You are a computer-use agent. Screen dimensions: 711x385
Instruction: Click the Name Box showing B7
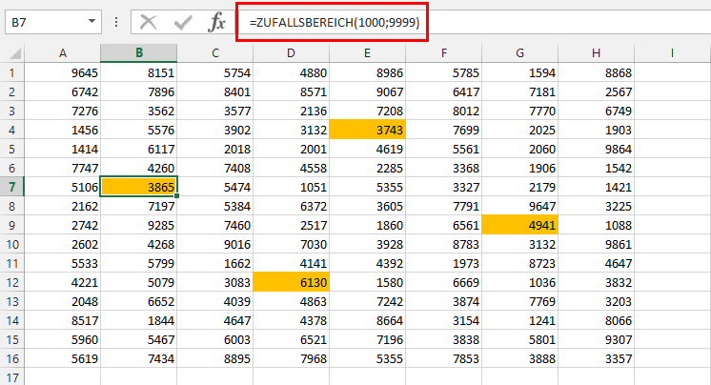(43, 21)
